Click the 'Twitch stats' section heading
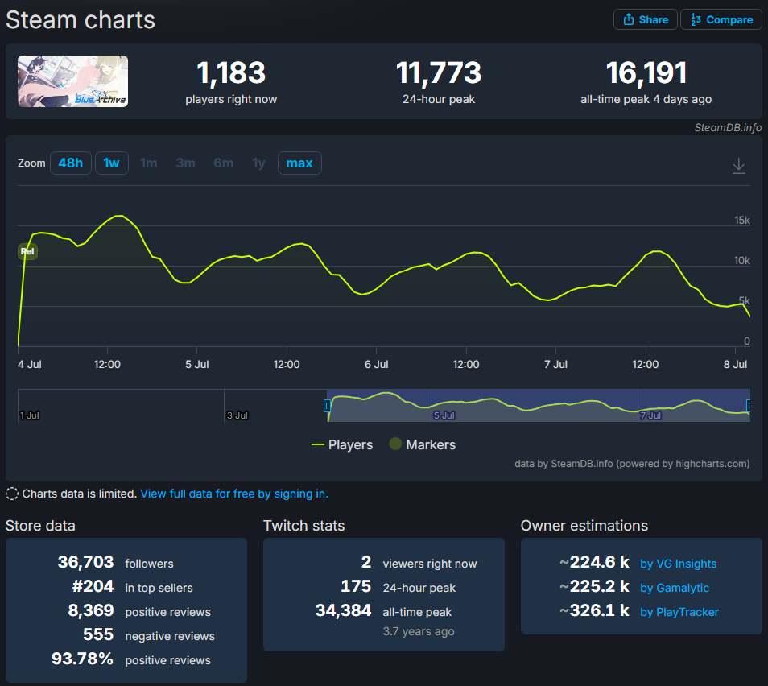Image resolution: width=768 pixels, height=686 pixels. [303, 526]
